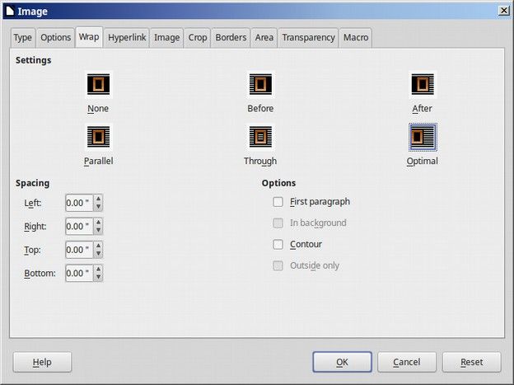Switch to the Area tab
The image size is (514, 385).
pos(264,38)
